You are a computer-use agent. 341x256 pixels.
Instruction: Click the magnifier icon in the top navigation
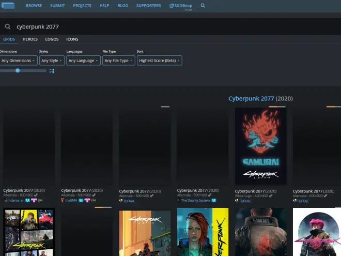(x=203, y=6)
